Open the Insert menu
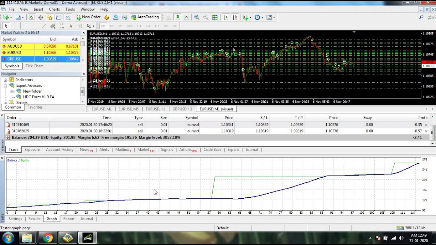 click(x=38, y=9)
